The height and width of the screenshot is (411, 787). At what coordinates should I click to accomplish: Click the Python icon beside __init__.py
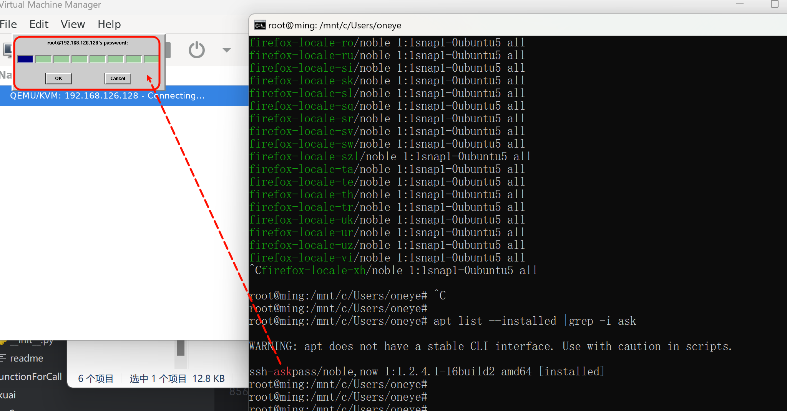[x=3, y=342]
